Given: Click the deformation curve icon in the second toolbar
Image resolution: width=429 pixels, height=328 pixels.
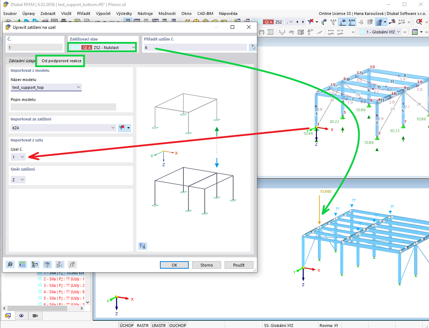Looking at the screenshot, I should click(x=282, y=32).
